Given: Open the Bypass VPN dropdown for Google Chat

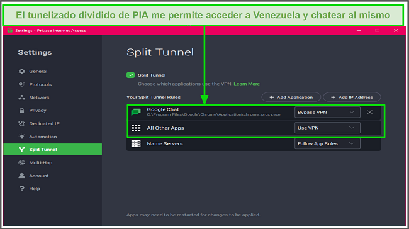Looking at the screenshot, I should click(327, 112).
